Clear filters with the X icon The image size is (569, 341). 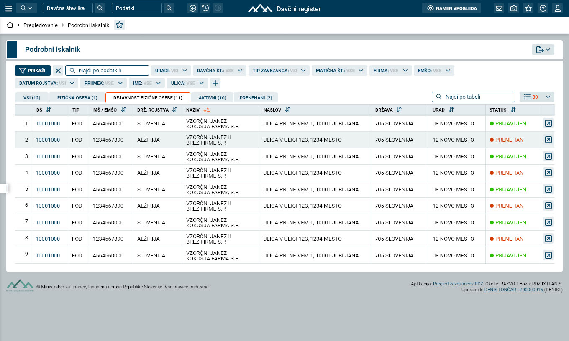(x=58, y=71)
